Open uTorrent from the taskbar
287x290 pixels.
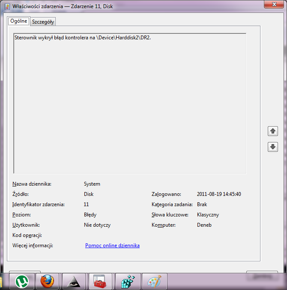(22, 281)
